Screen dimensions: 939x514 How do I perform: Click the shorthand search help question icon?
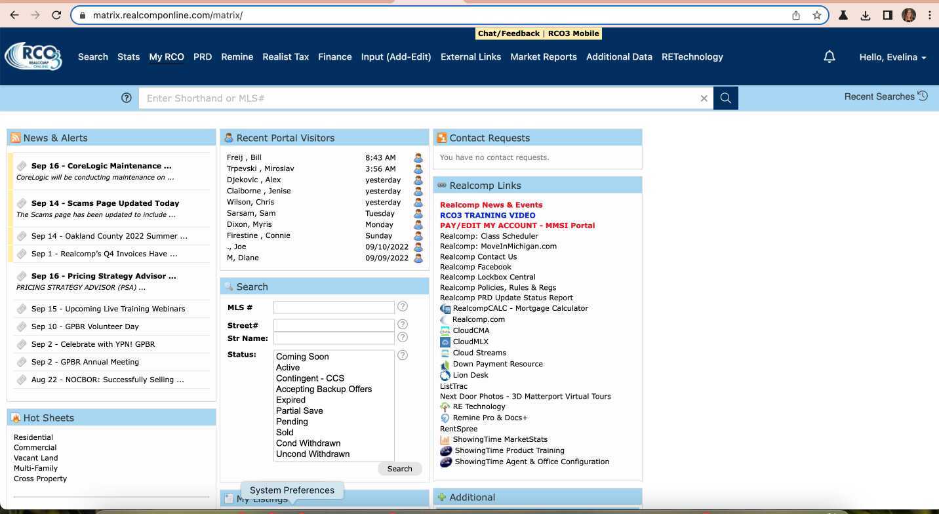tap(127, 98)
